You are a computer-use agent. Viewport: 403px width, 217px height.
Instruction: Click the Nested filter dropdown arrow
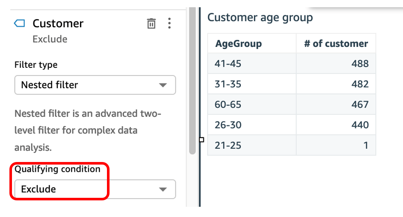[163, 85]
